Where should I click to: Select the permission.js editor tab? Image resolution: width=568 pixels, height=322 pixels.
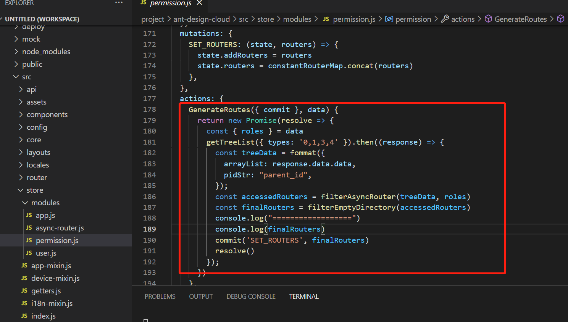pos(171,3)
